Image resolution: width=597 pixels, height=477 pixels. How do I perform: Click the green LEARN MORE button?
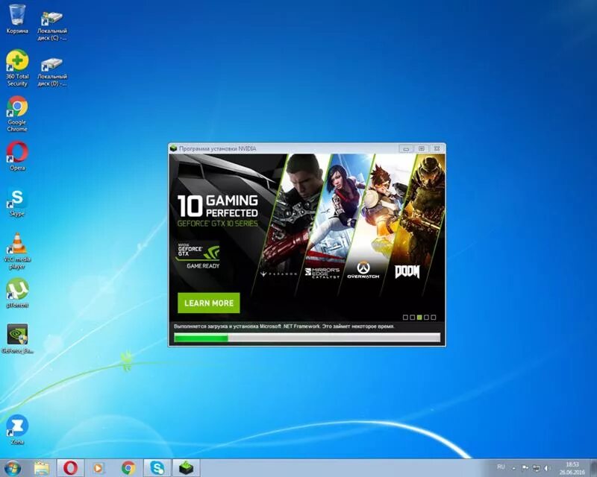click(x=209, y=303)
